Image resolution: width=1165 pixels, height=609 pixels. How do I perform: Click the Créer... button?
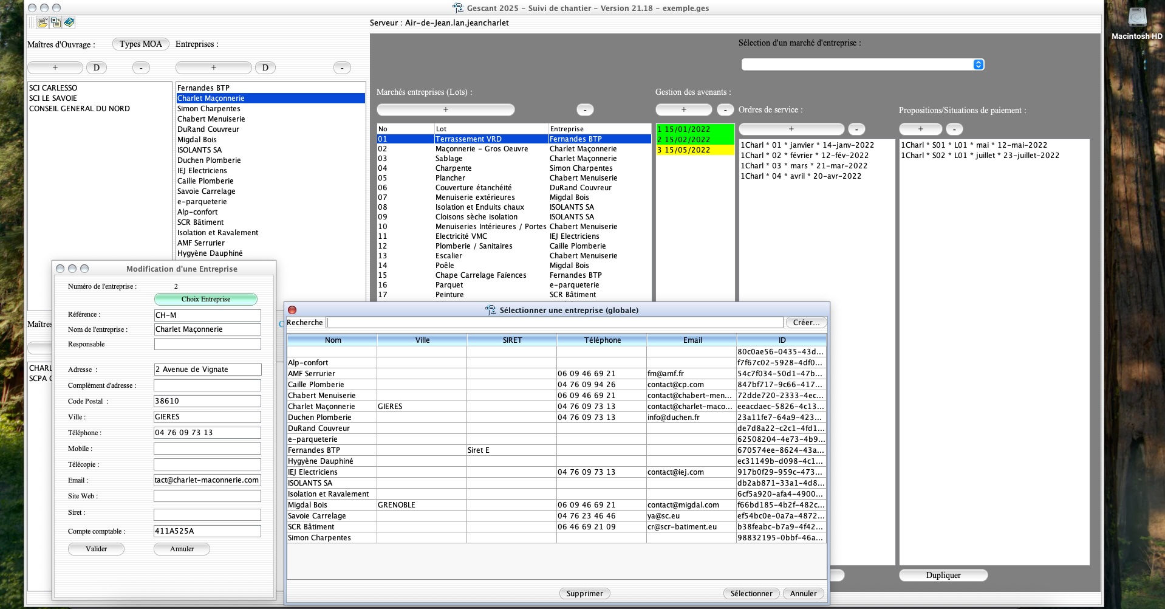[805, 323]
